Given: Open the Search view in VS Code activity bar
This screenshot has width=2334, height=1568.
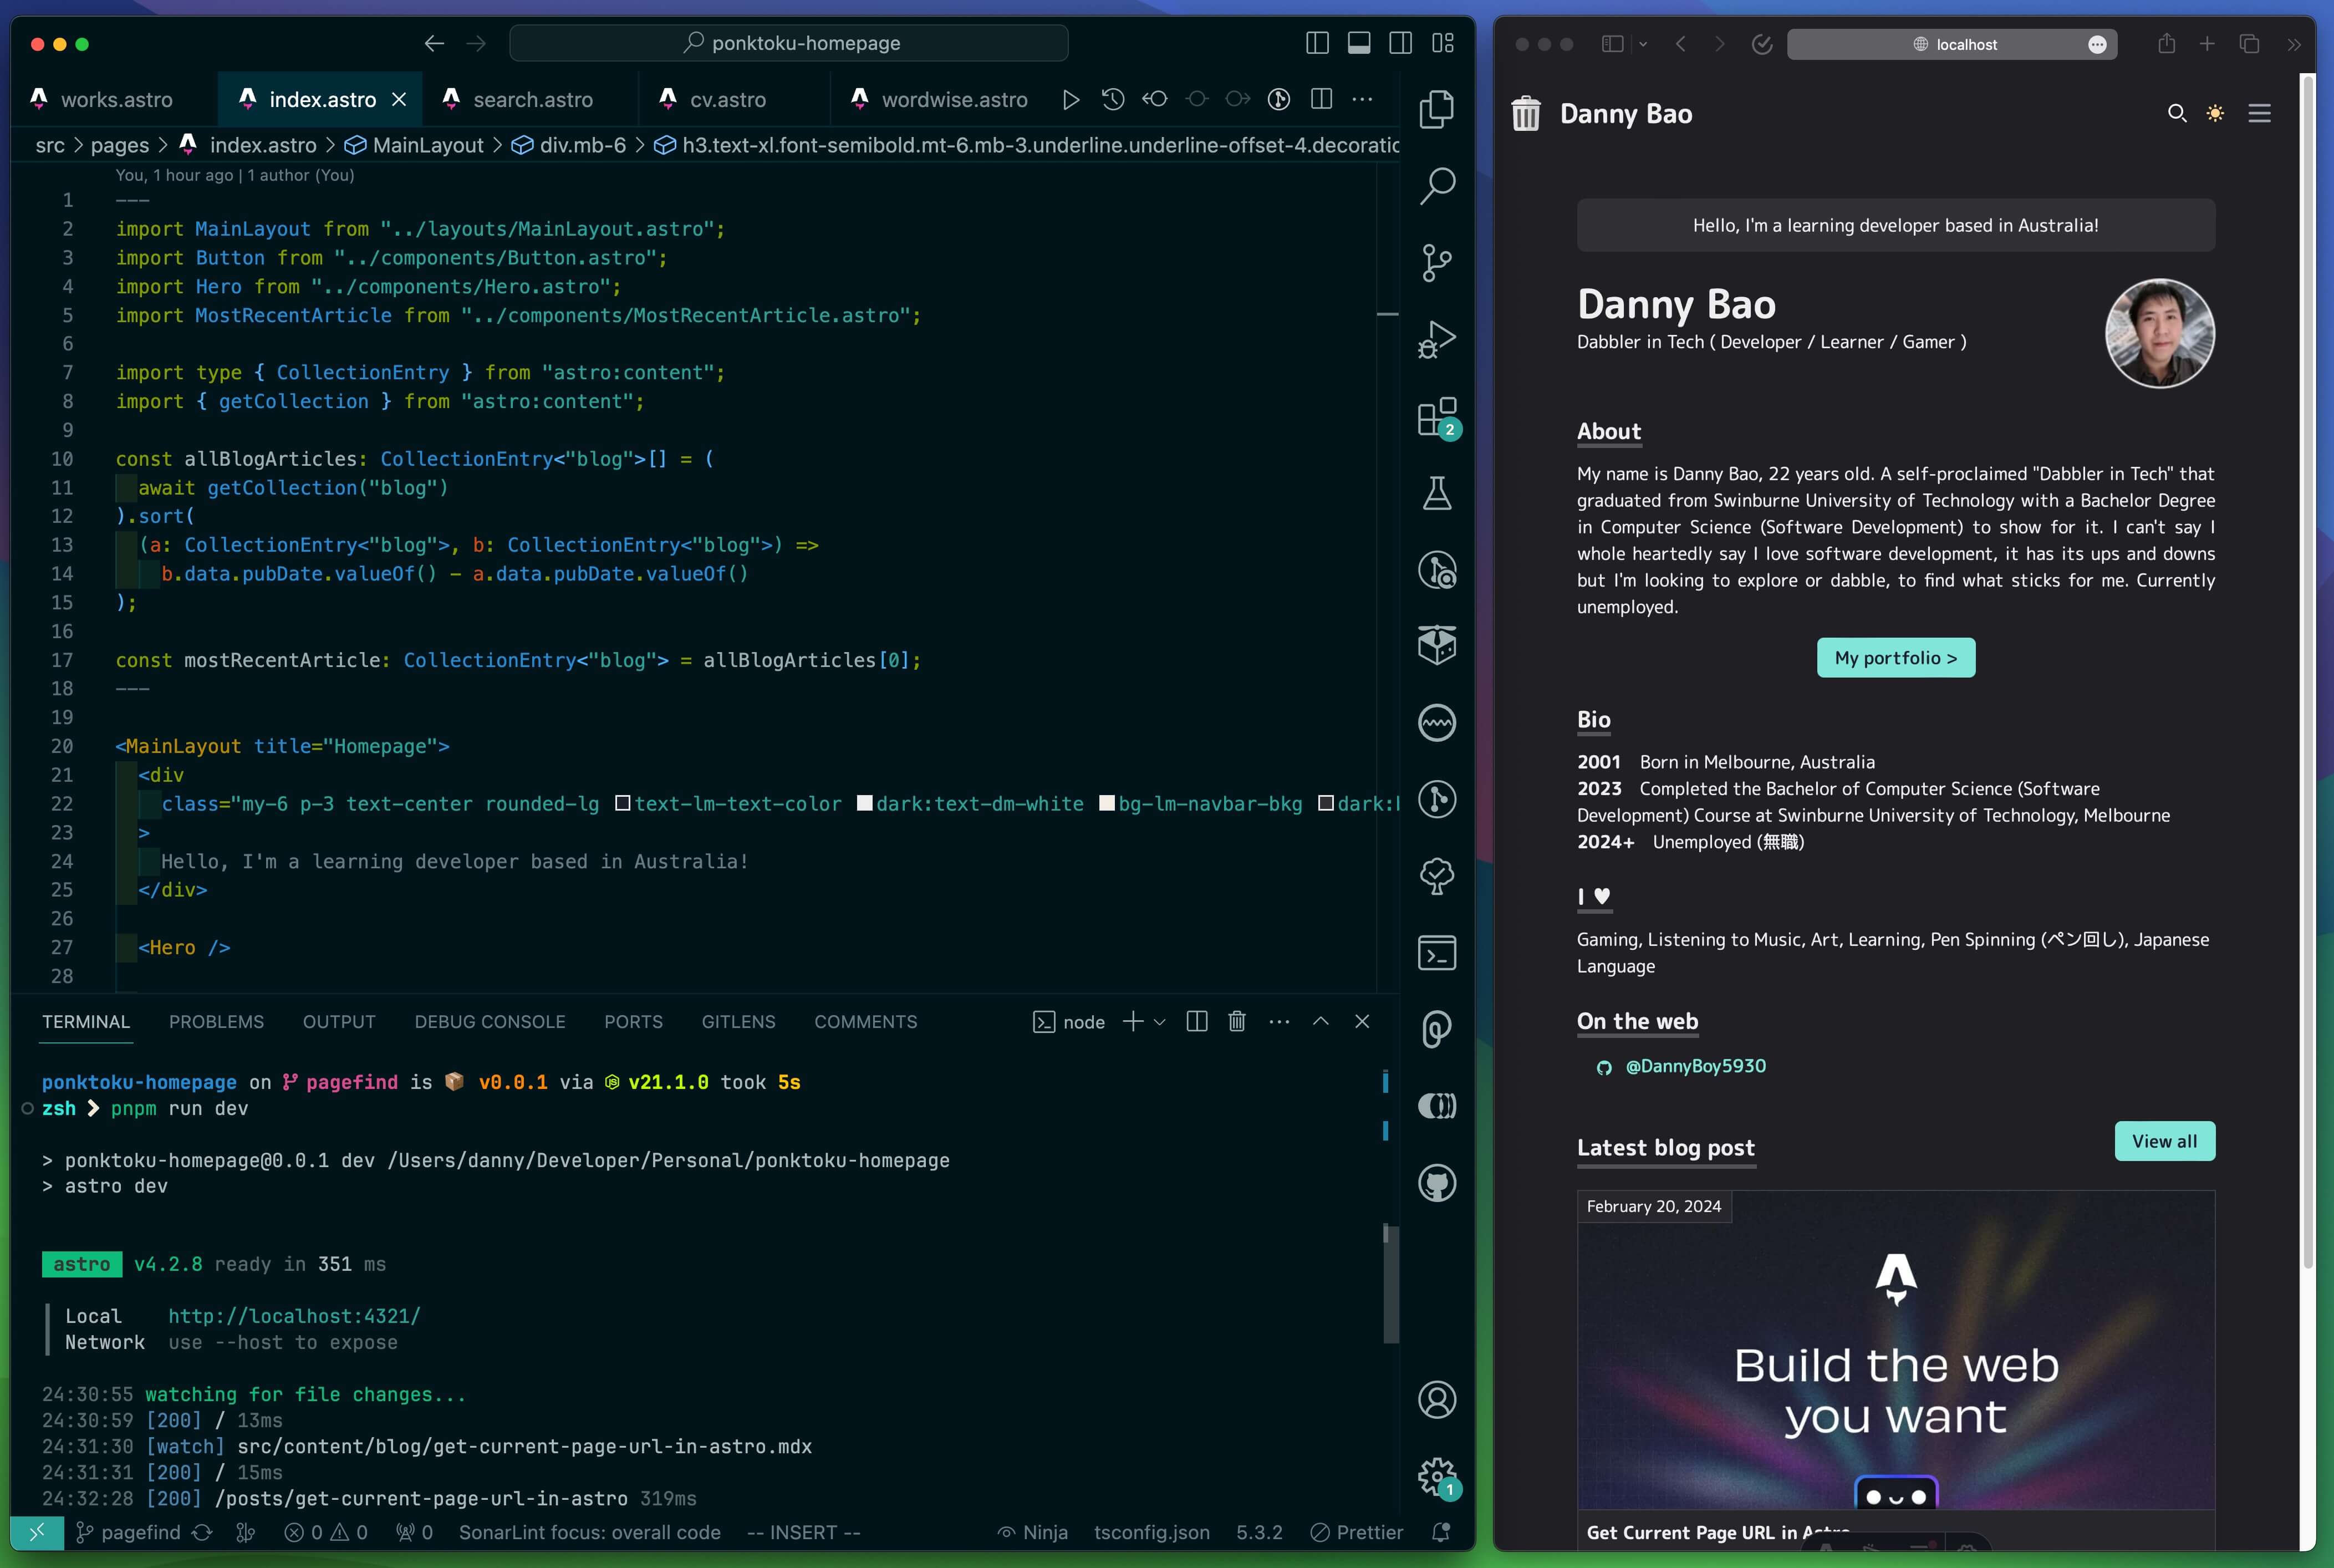Looking at the screenshot, I should click(1436, 185).
